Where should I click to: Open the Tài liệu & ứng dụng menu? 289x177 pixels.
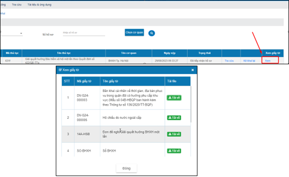[40, 5]
